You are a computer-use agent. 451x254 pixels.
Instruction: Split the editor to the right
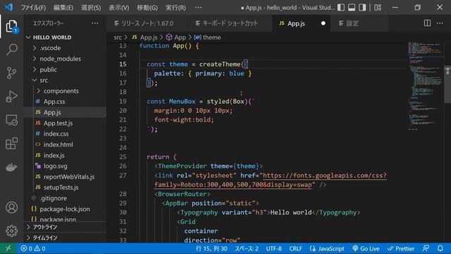[427, 23]
